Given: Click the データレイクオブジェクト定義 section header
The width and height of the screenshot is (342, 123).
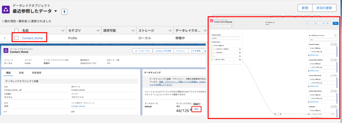Looking at the screenshot, I should [x=71, y=81].
